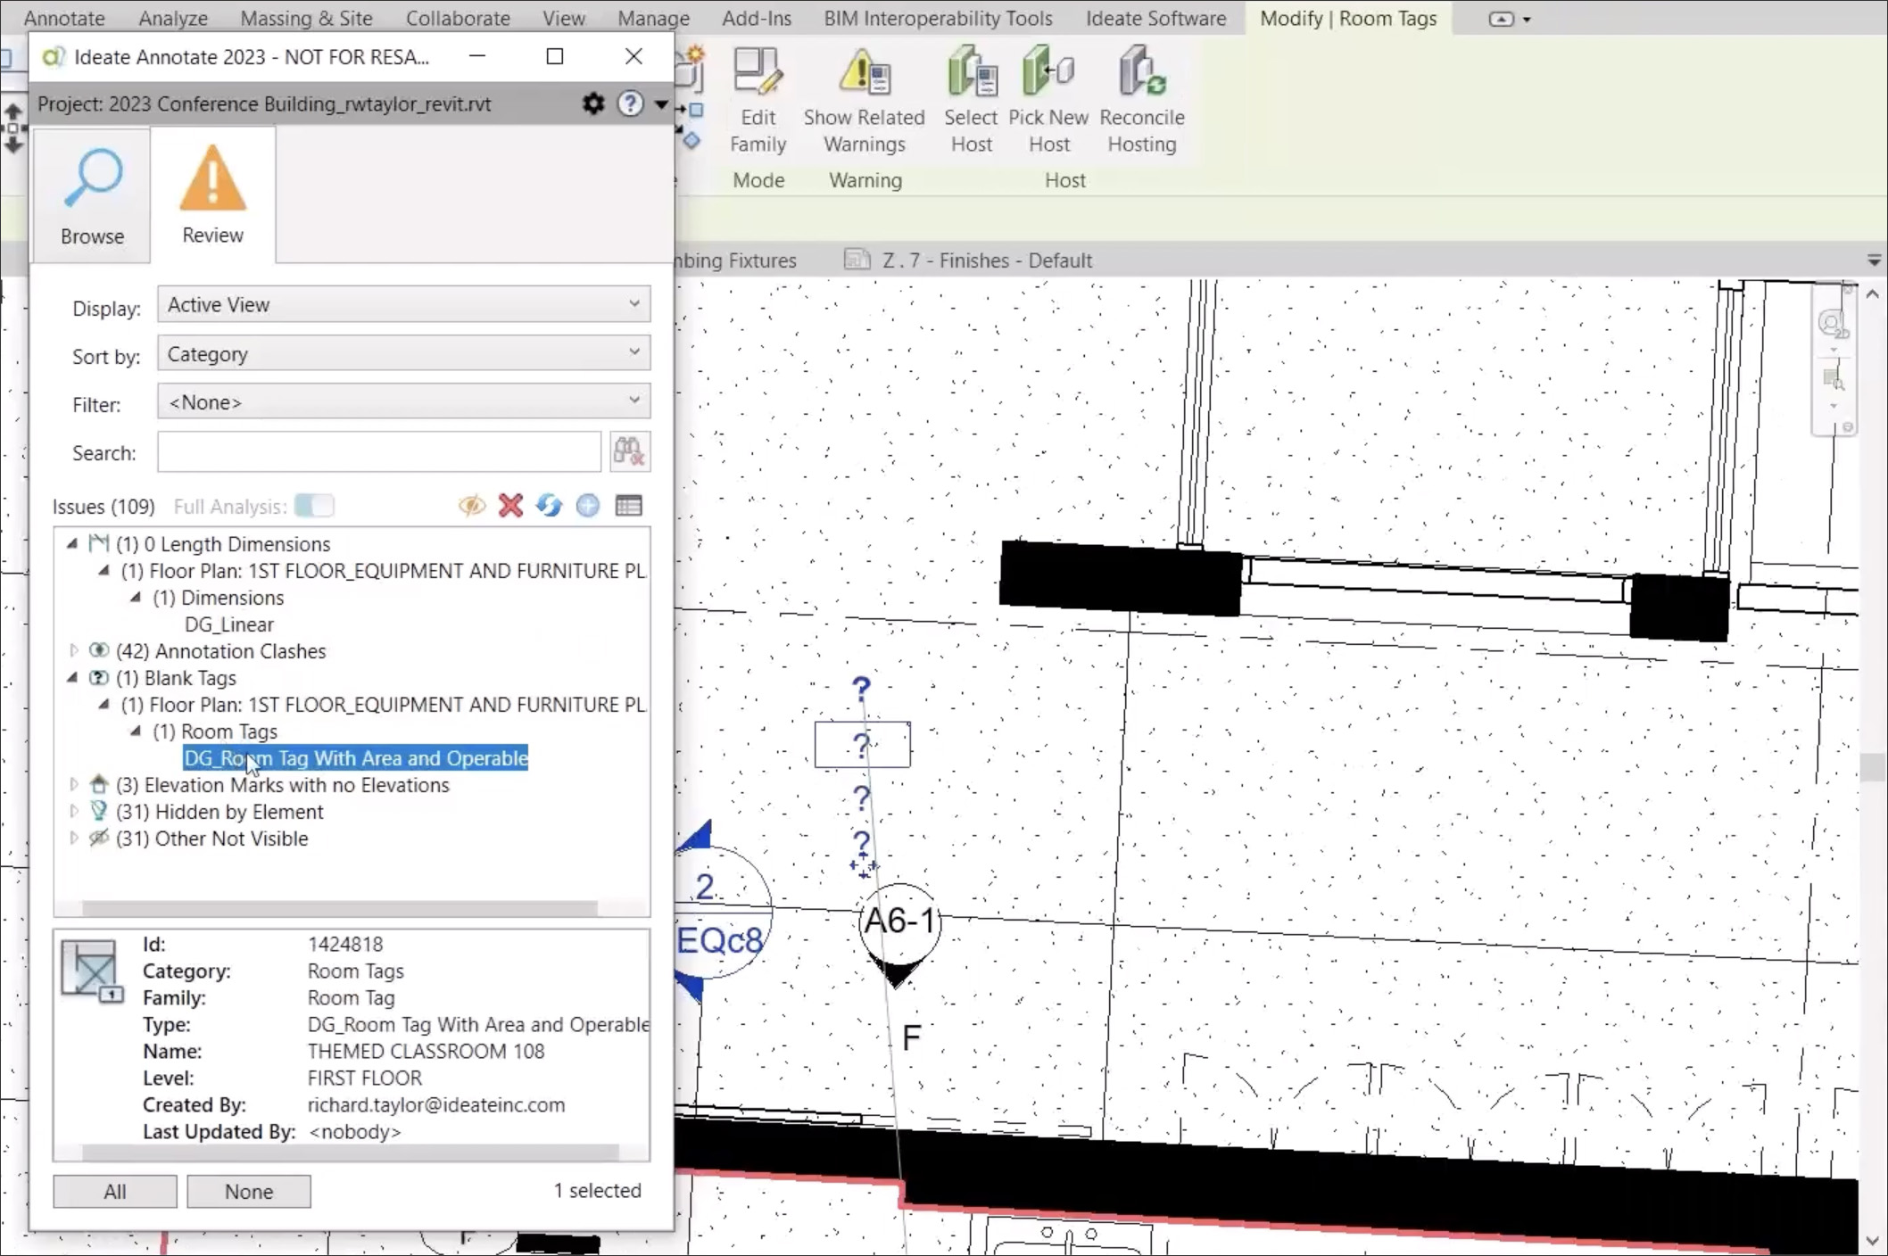Viewport: 1888px width, 1256px height.
Task: Click the details pane horizontal scrollbar
Action: pyautogui.click(x=351, y=1153)
